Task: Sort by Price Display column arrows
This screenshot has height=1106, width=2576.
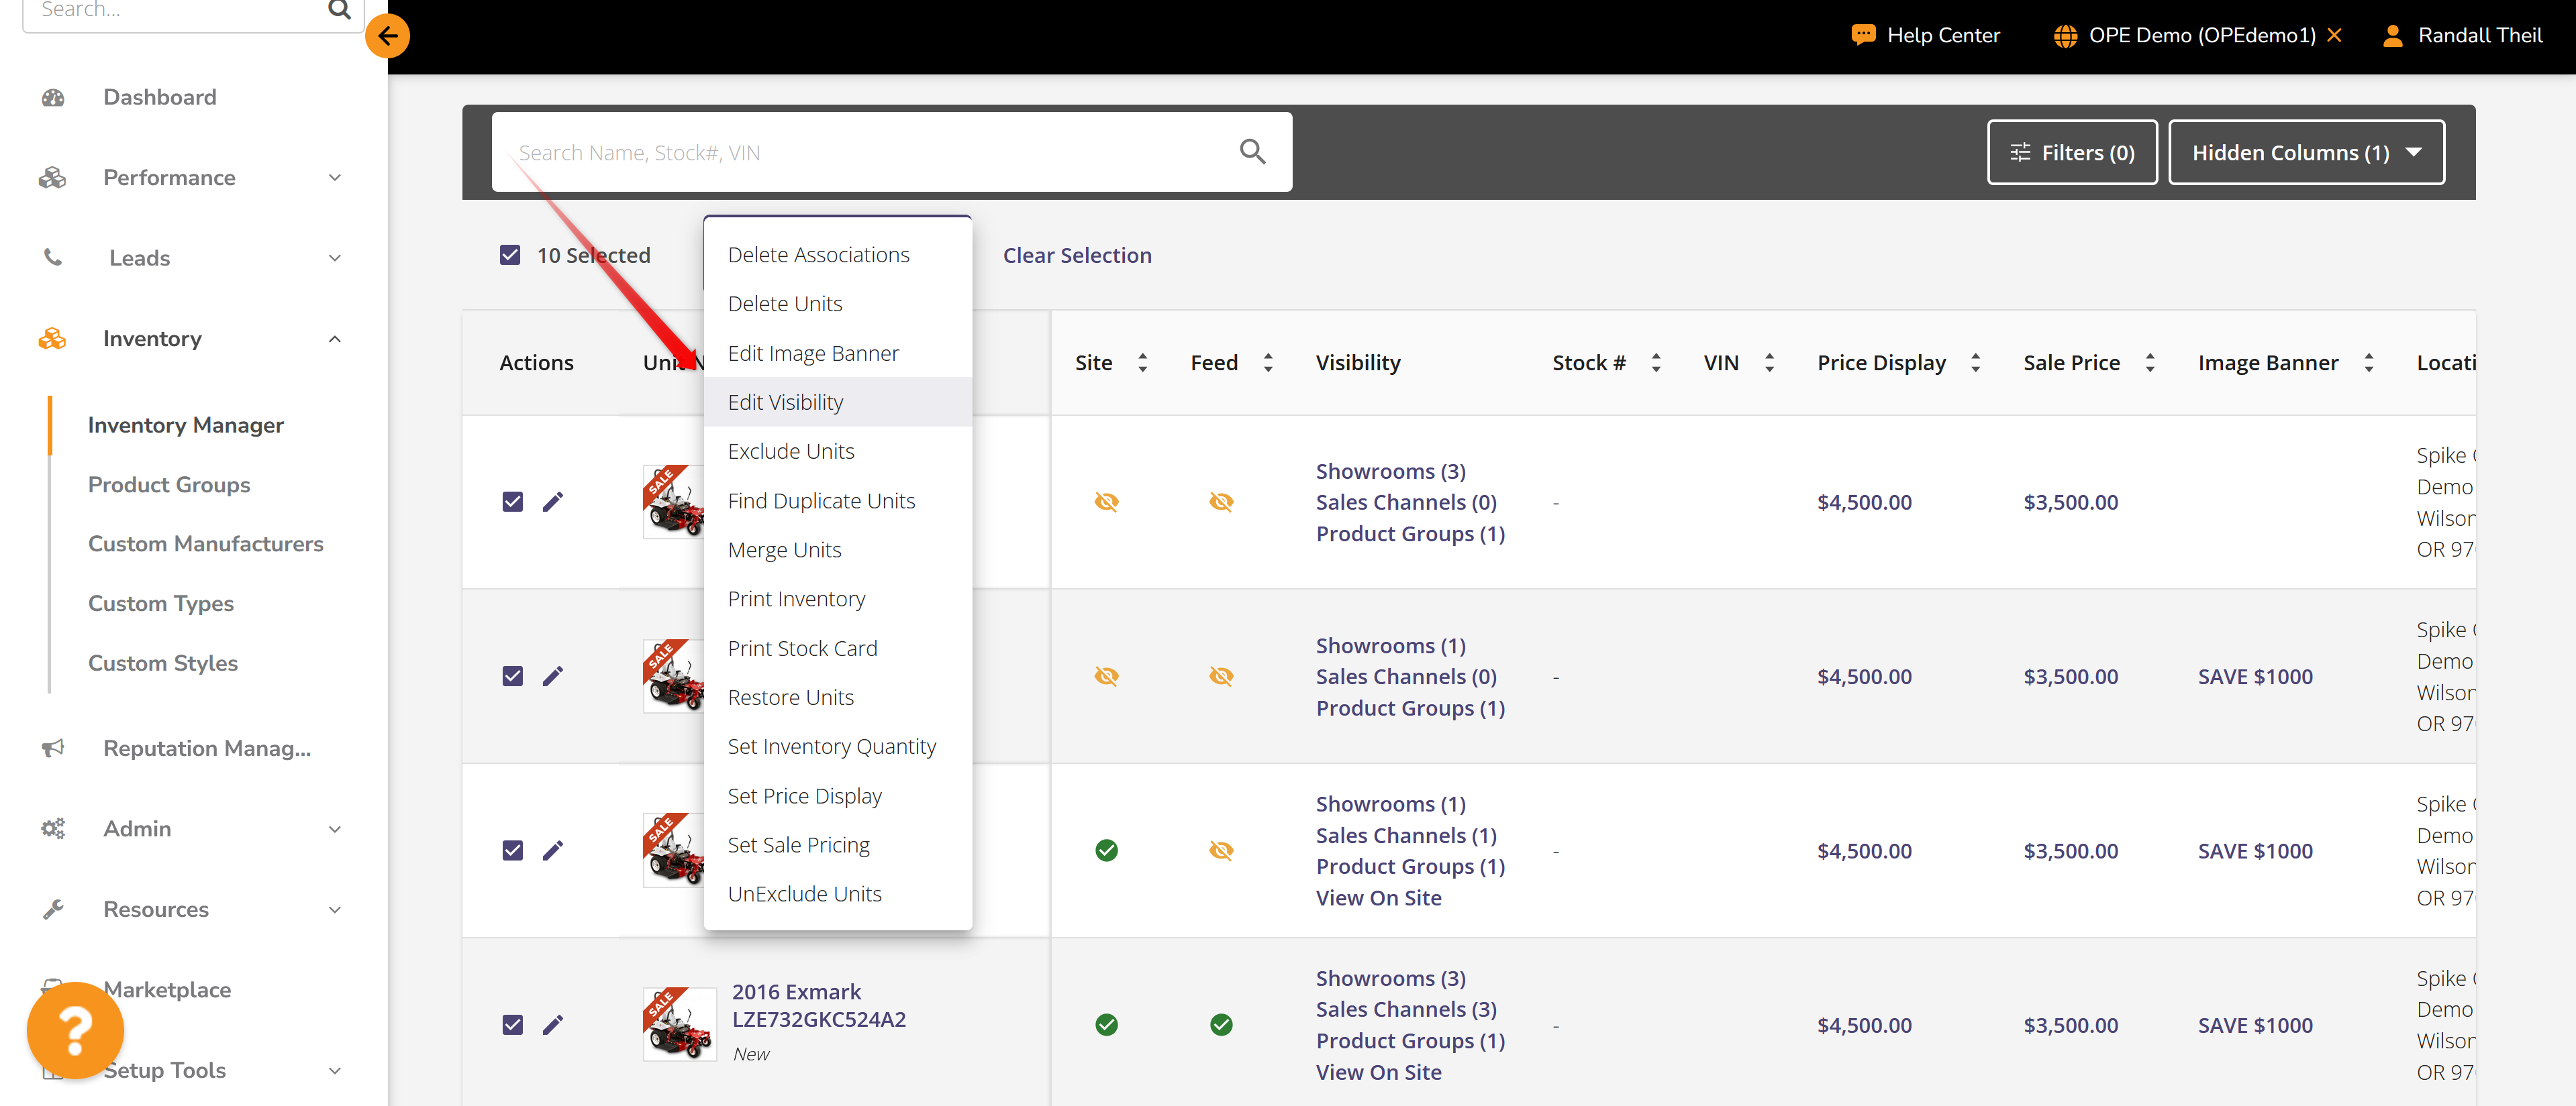Action: click(1975, 363)
